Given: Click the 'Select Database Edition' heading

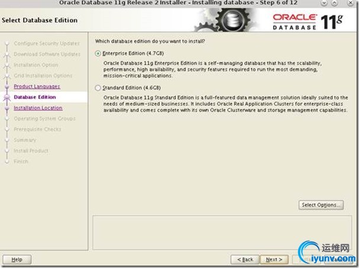Looking at the screenshot, I should point(40,20).
